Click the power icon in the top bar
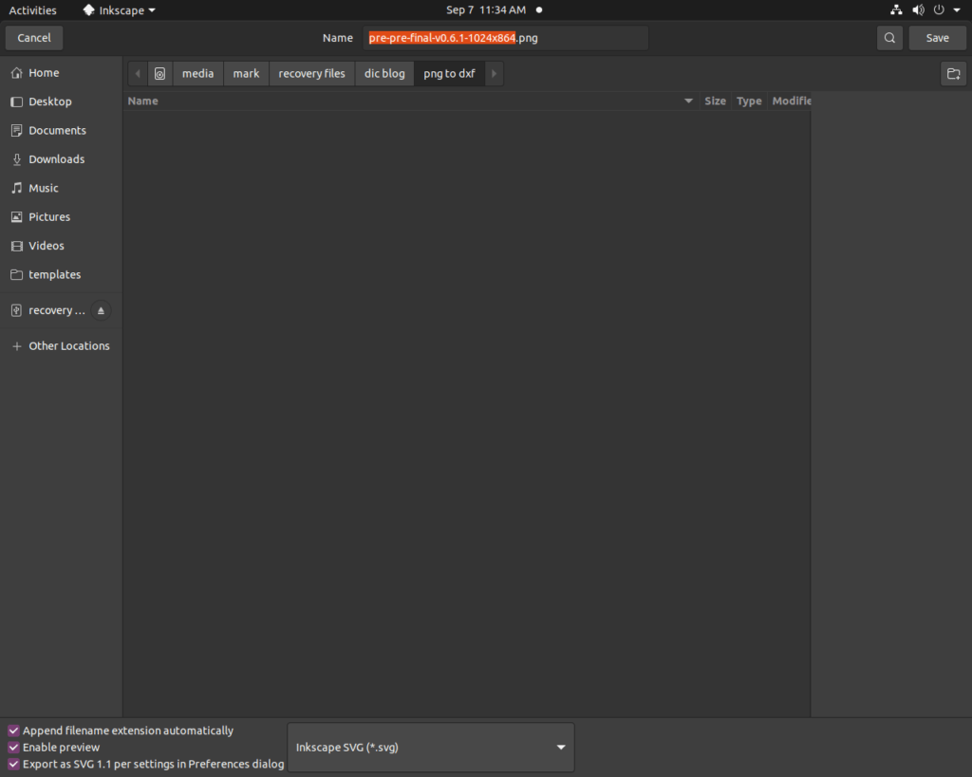This screenshot has height=777, width=972. pos(939,9)
